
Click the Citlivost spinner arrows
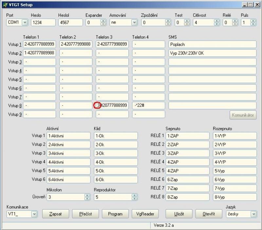(216, 23)
